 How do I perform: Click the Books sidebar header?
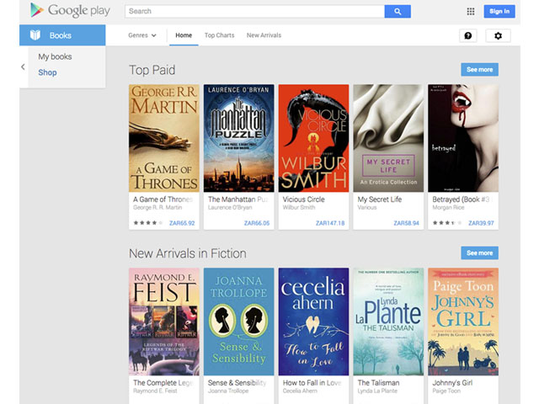coord(62,35)
